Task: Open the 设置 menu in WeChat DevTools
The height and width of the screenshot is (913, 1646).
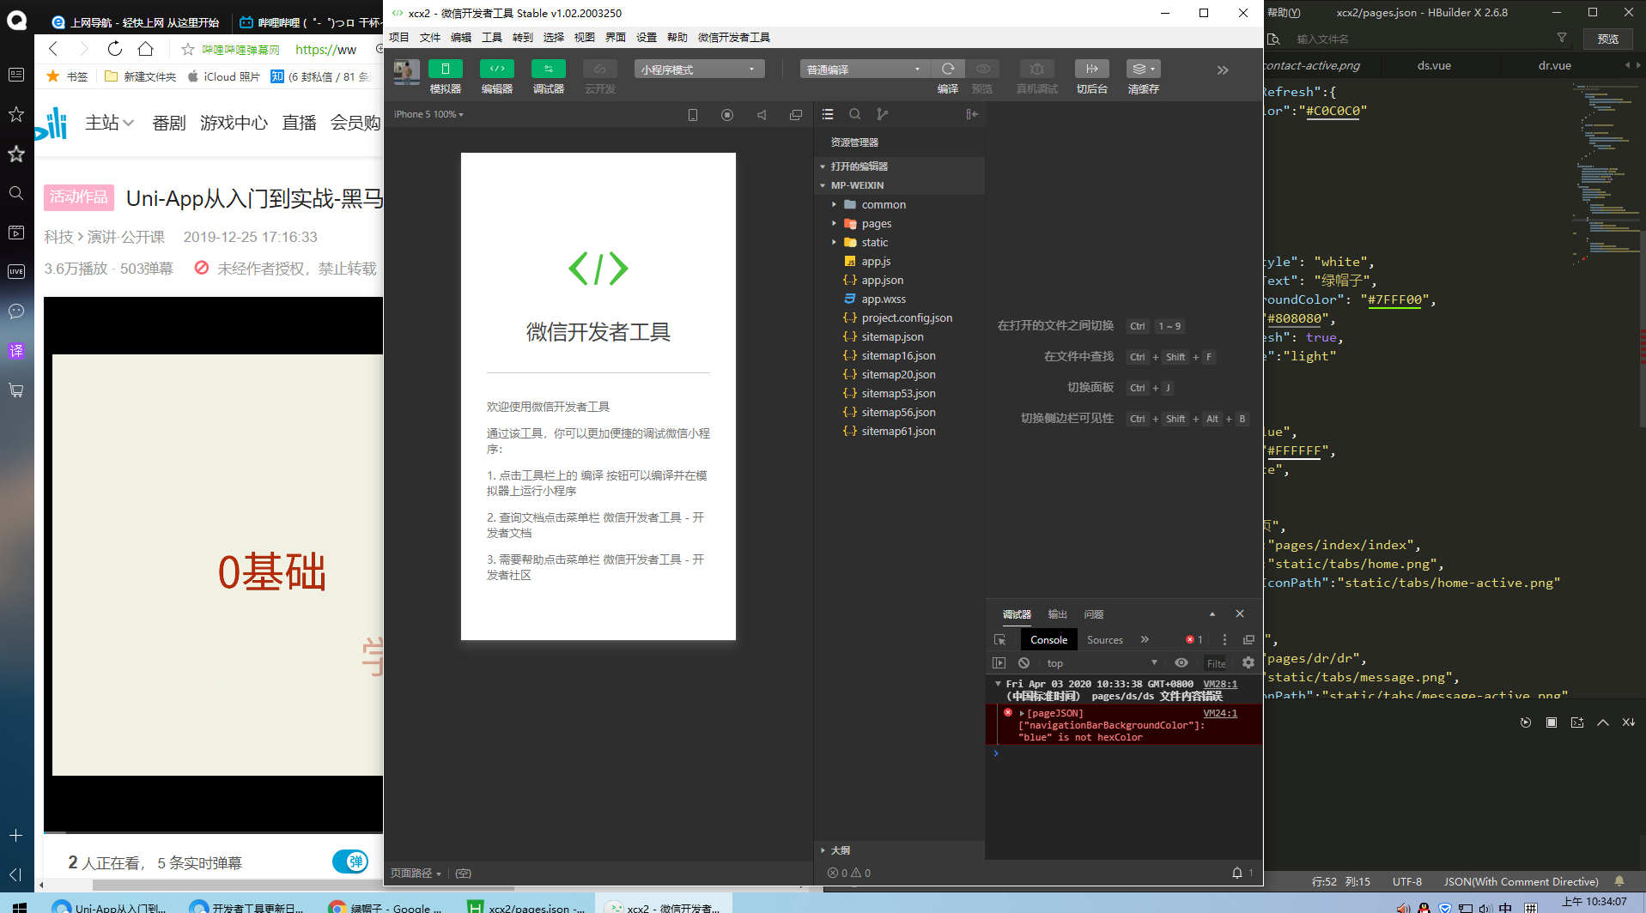Action: point(647,37)
